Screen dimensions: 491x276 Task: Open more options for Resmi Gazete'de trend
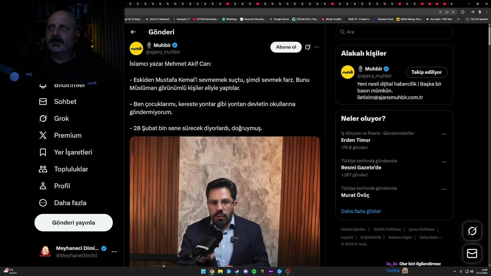(x=444, y=162)
